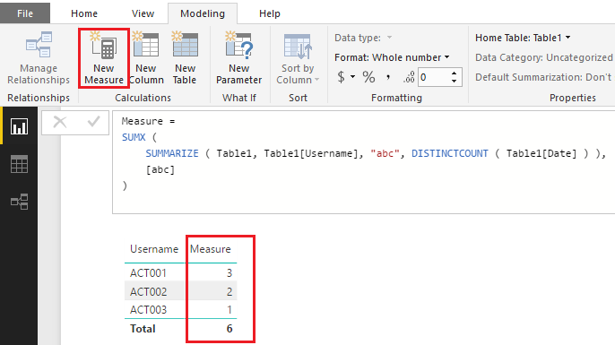Apply currency format symbol
The width and height of the screenshot is (615, 345).
pos(342,77)
